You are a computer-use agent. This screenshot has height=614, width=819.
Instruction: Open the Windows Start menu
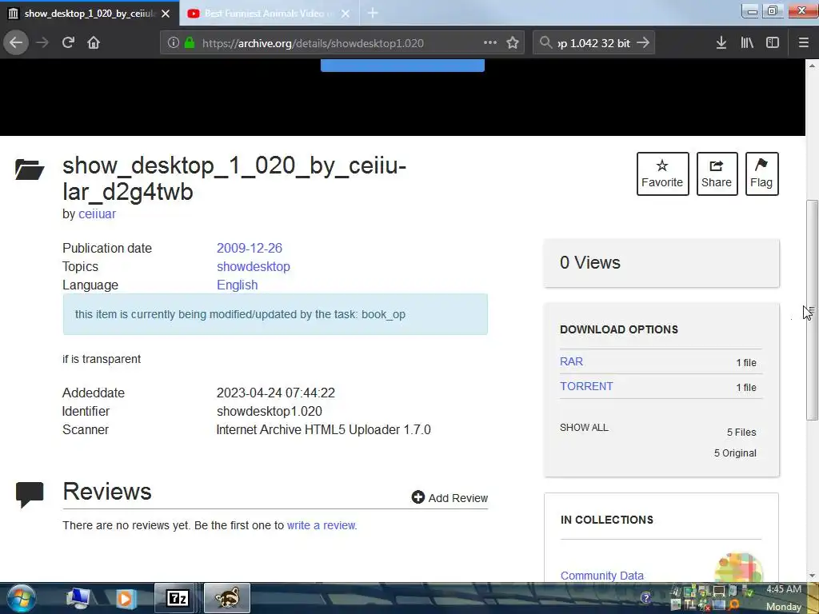pyautogui.click(x=21, y=598)
